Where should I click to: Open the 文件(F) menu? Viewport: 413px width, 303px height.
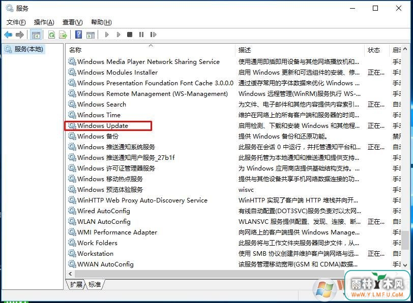[x=16, y=22]
